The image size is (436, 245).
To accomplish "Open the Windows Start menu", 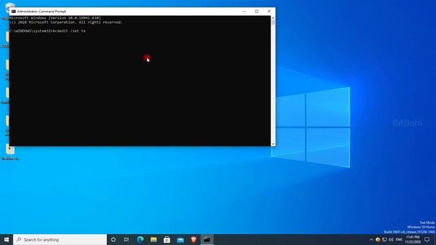I will coord(6,240).
